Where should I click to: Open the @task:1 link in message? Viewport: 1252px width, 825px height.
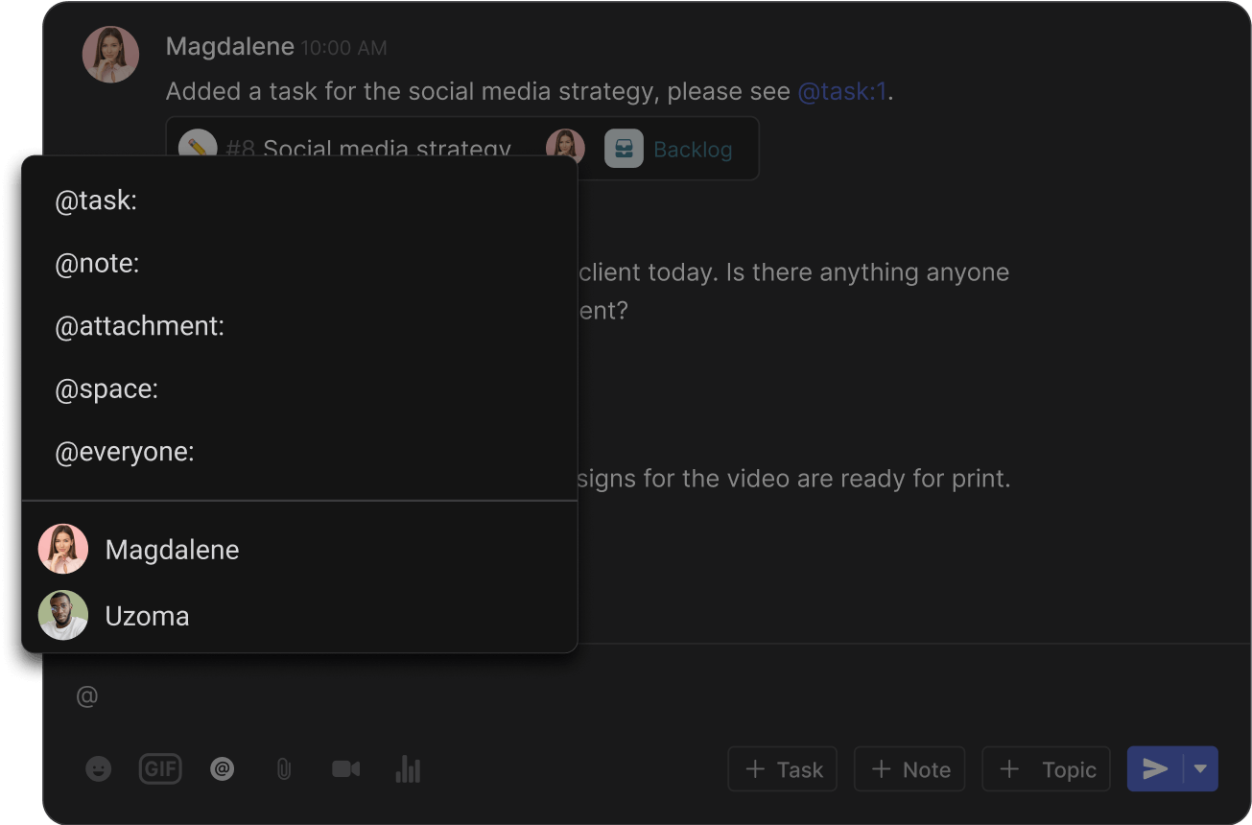click(841, 92)
